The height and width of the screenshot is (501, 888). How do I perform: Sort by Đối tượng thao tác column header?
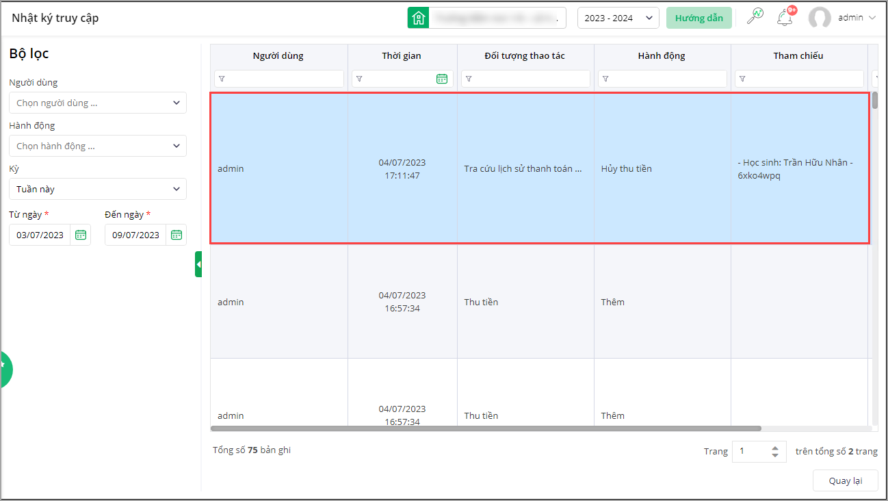coord(525,55)
